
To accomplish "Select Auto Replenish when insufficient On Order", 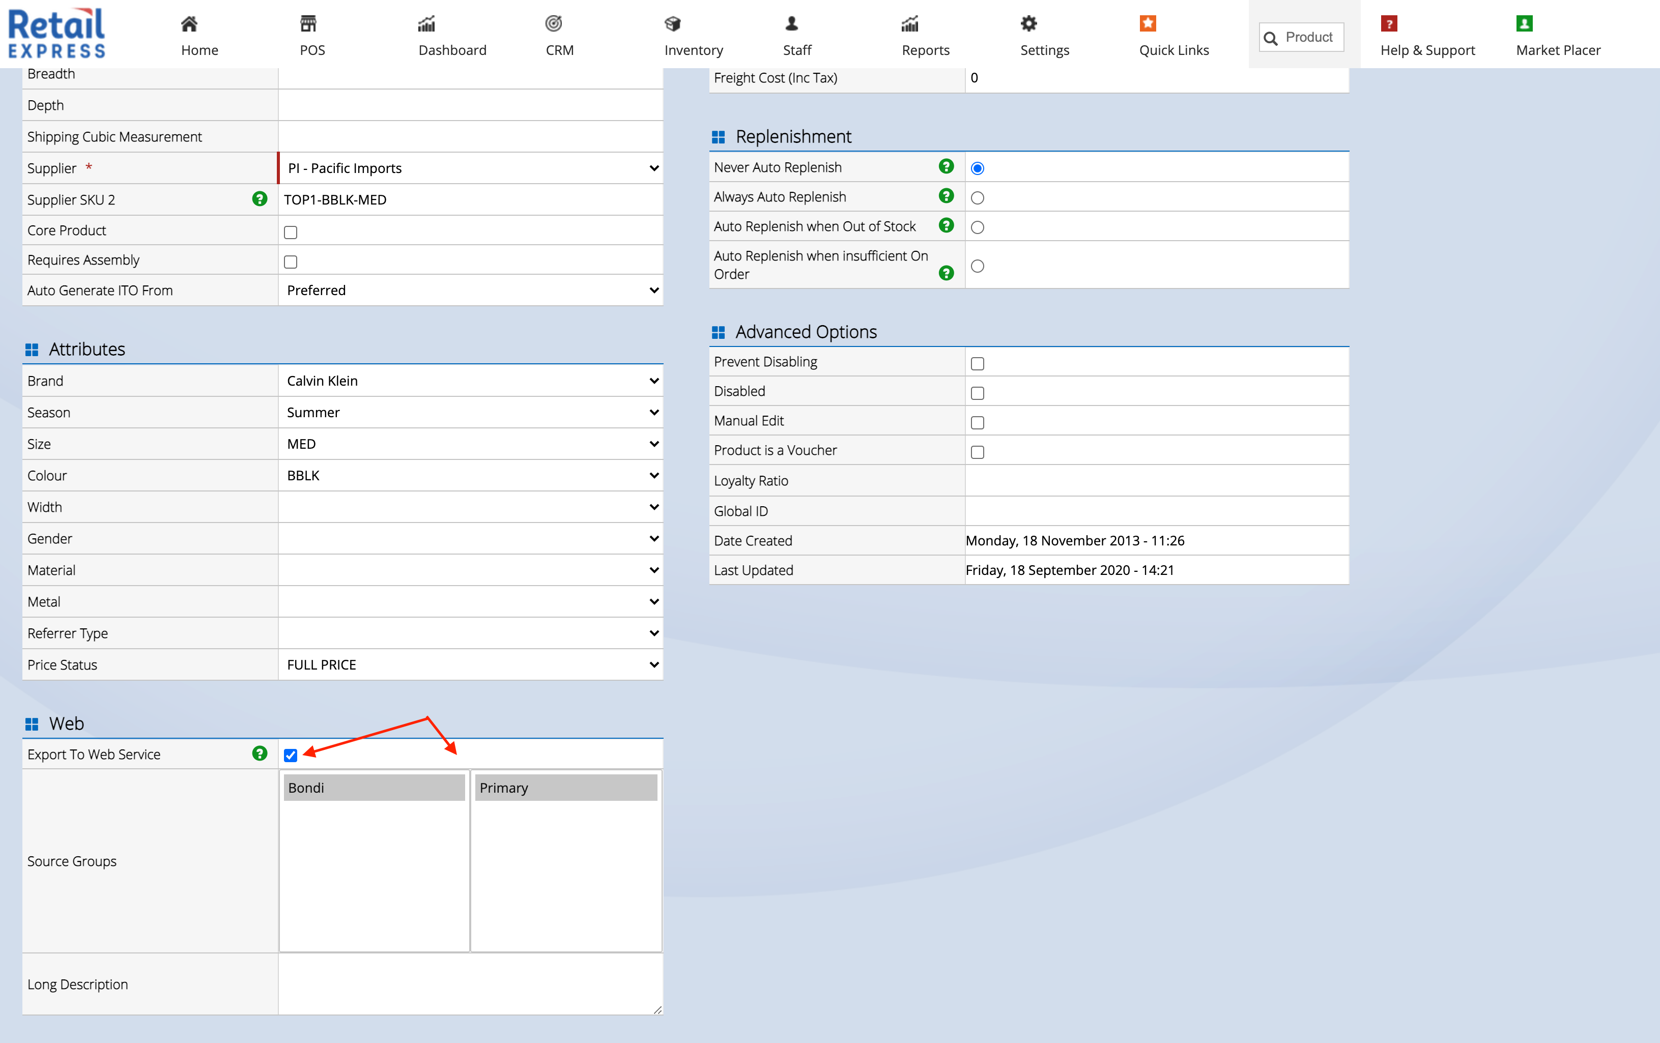I will pyautogui.click(x=977, y=266).
